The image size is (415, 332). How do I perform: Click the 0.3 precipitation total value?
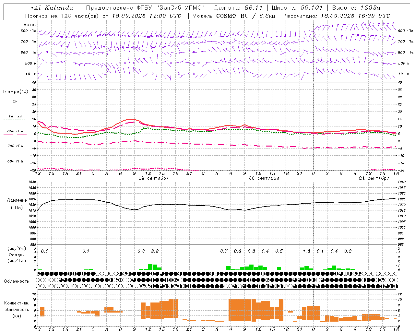coord(348,251)
